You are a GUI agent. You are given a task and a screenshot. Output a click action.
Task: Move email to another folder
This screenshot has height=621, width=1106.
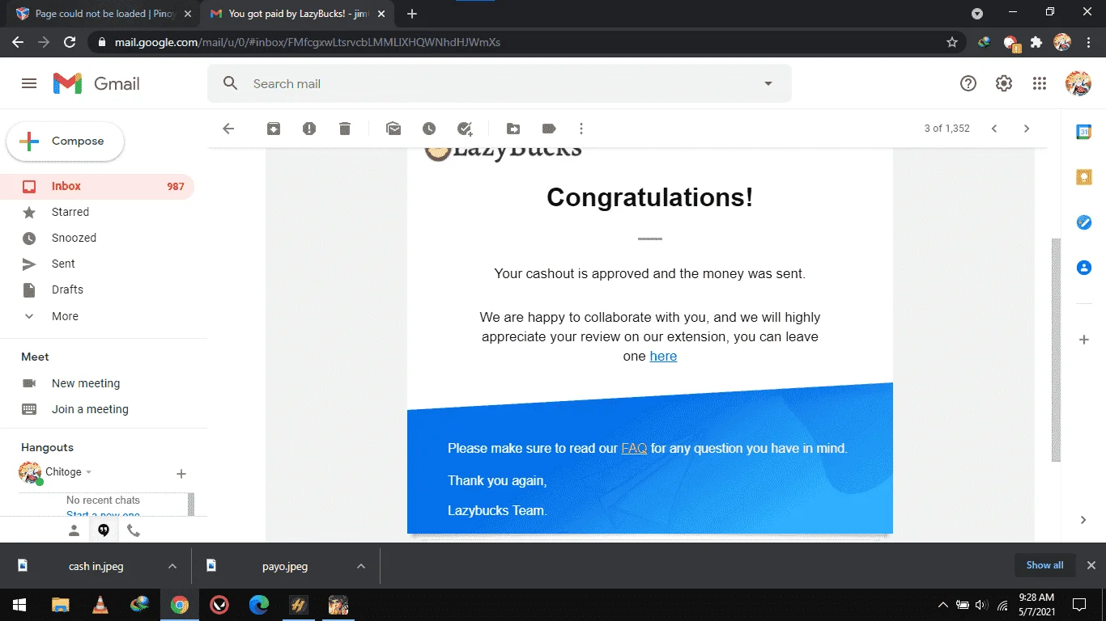(x=513, y=129)
